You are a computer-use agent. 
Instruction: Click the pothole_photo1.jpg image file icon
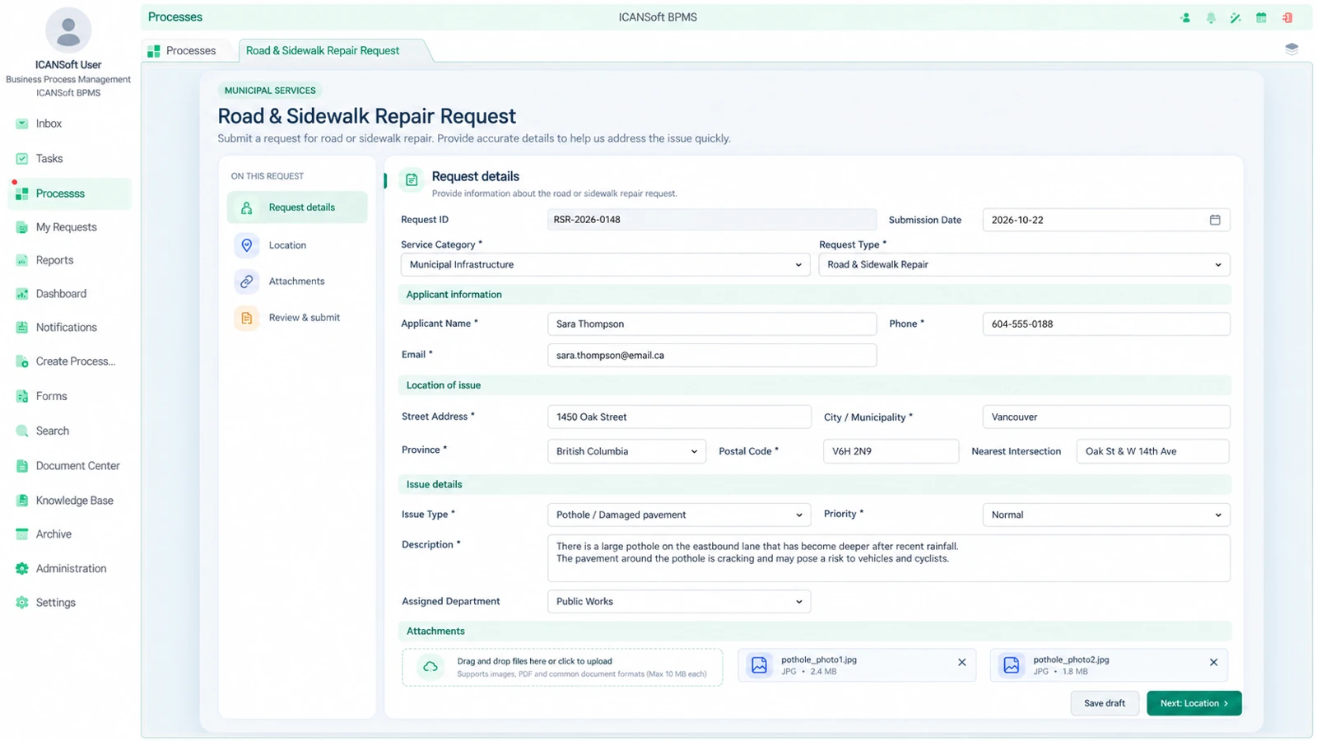coord(759,665)
